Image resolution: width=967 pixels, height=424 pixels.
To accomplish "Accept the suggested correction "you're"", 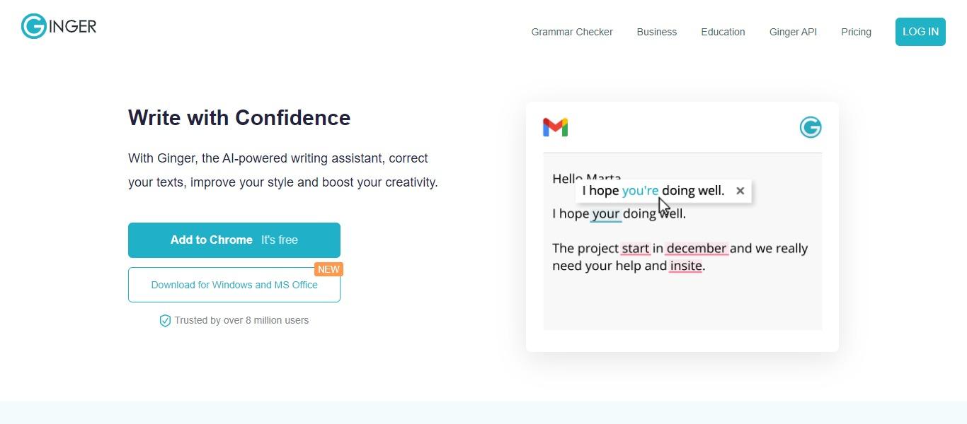I will [x=640, y=191].
